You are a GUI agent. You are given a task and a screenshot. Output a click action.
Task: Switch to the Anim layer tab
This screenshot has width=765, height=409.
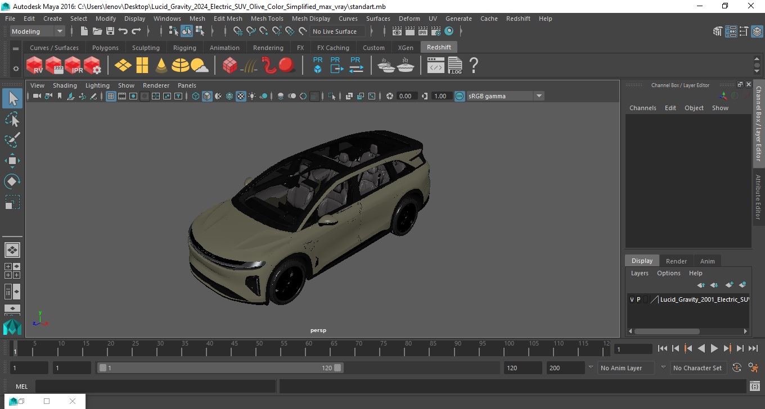[707, 261]
